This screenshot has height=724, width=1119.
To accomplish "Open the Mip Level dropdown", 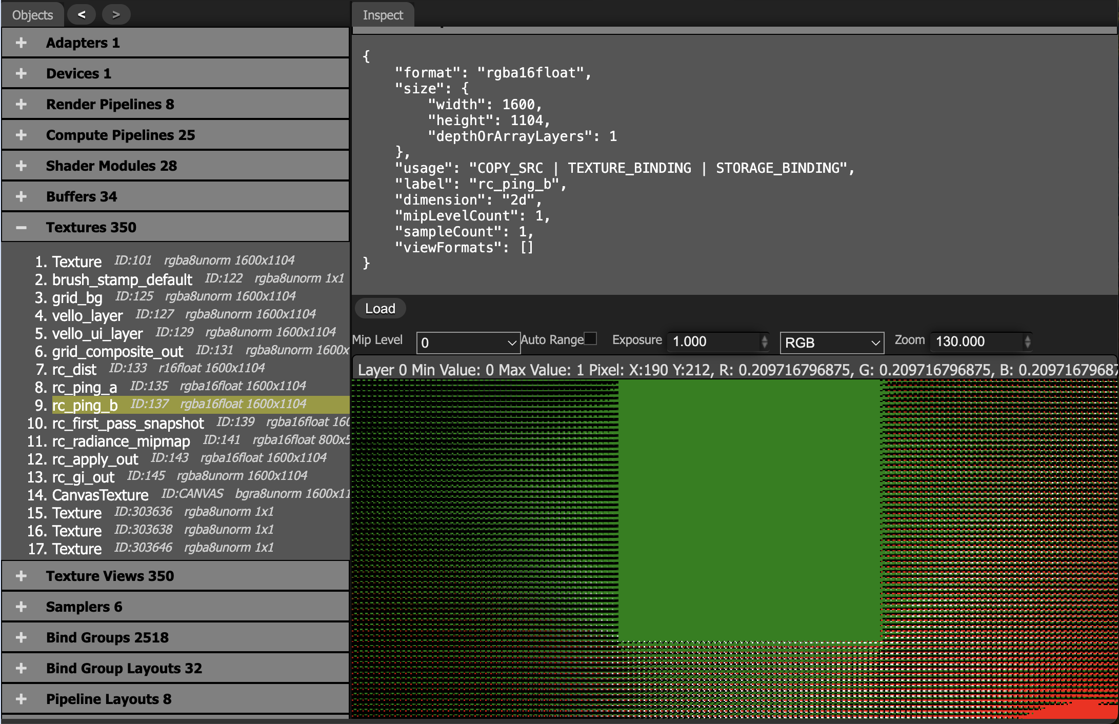I will click(468, 343).
